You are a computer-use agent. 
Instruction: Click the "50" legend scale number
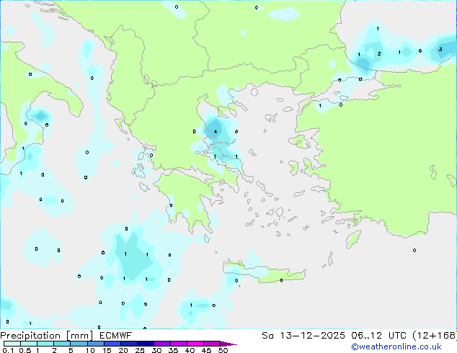223,350
